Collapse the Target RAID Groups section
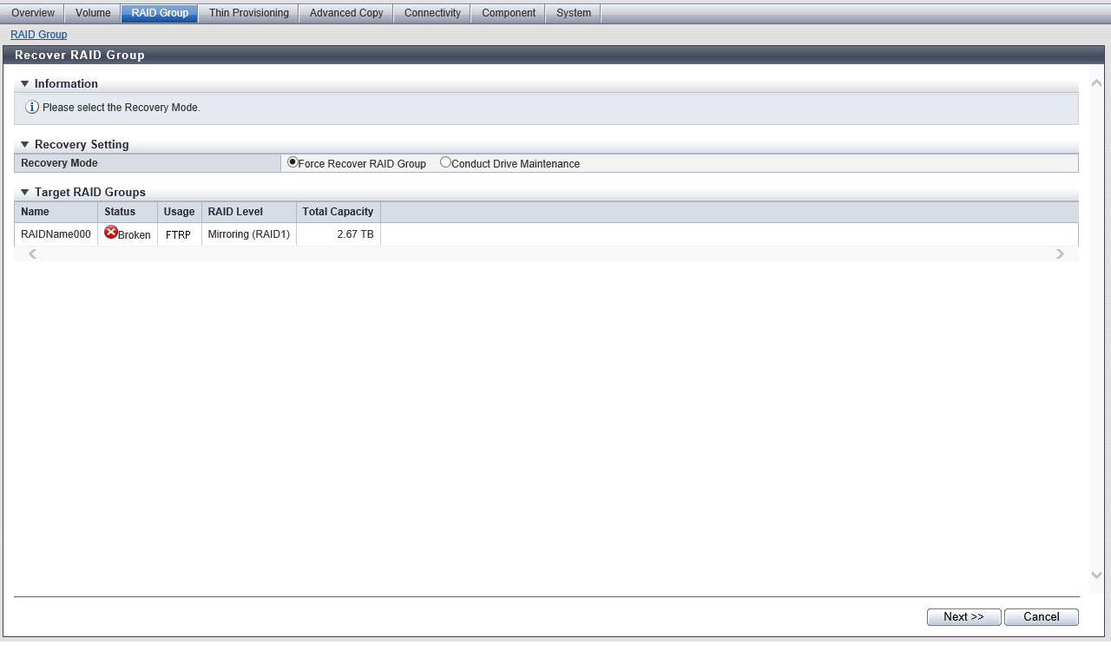Viewport: 1111px width, 651px height. pos(25,193)
